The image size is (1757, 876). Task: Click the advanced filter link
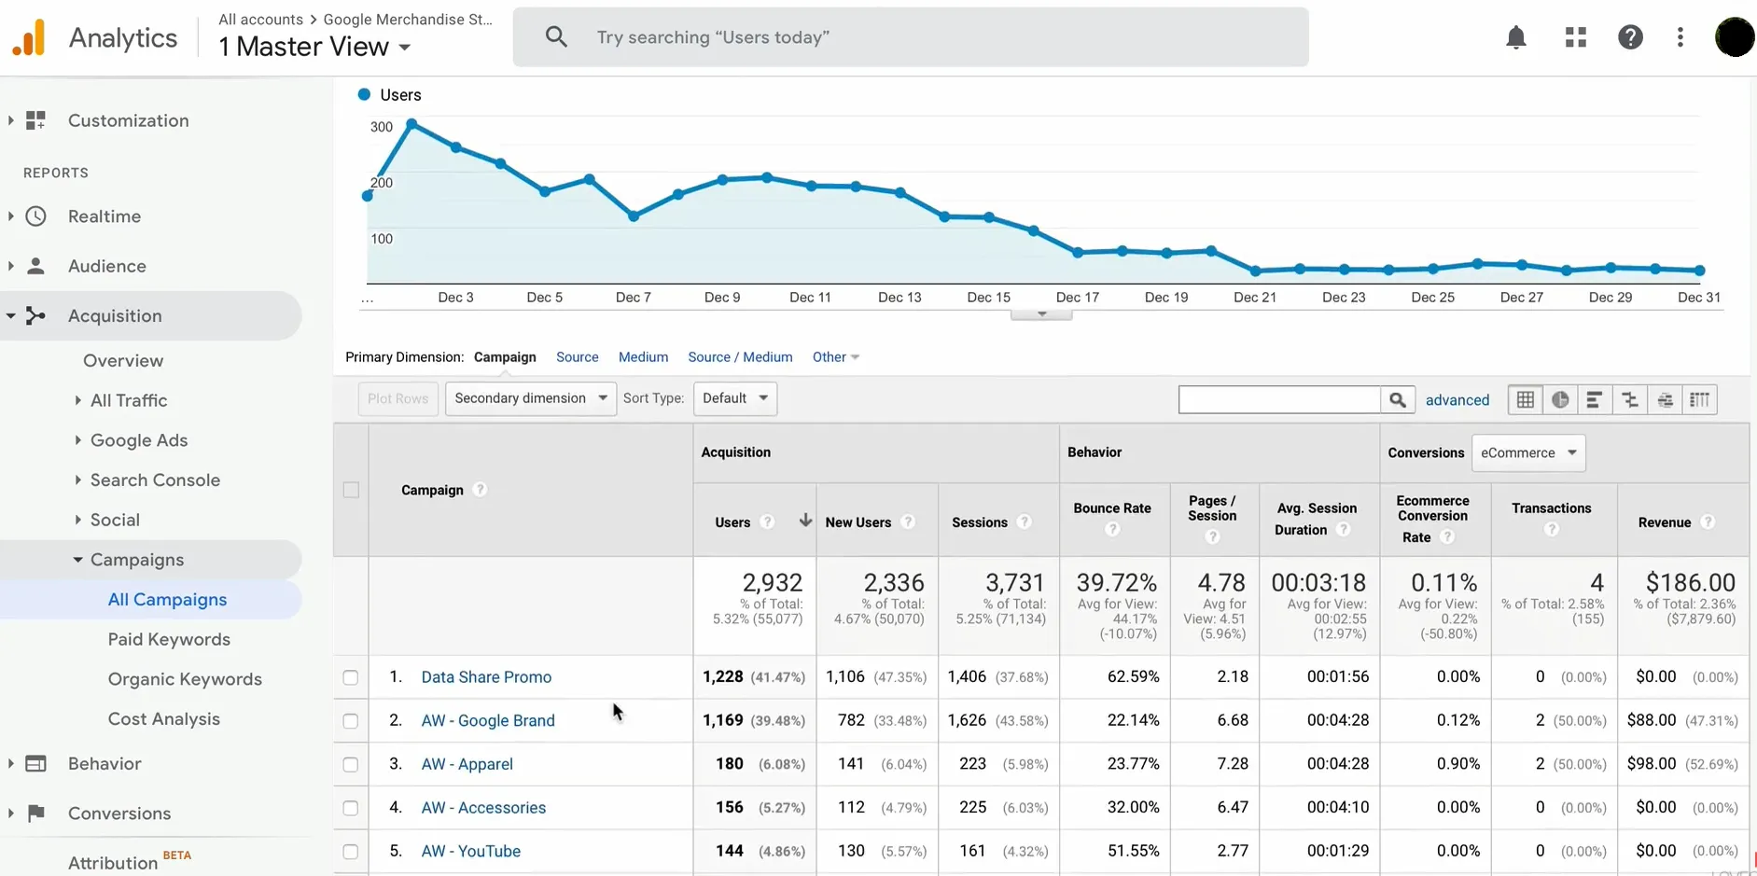tap(1457, 400)
